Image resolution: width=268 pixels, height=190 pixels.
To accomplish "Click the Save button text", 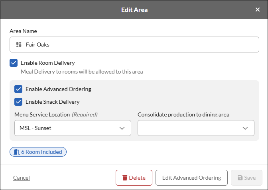I will (250, 178).
